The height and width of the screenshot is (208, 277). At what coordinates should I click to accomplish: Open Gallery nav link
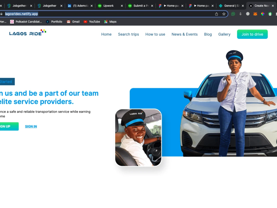pyautogui.click(x=224, y=34)
